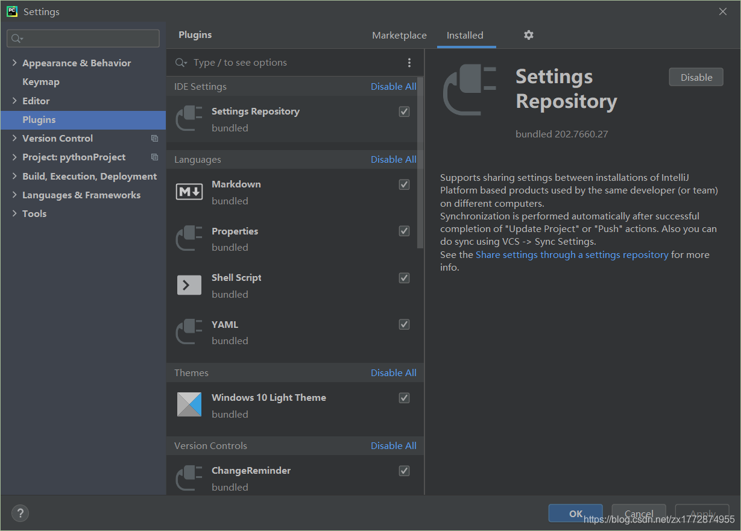The height and width of the screenshot is (531, 741).
Task: Click the plugins gear settings icon
Action: 529,35
